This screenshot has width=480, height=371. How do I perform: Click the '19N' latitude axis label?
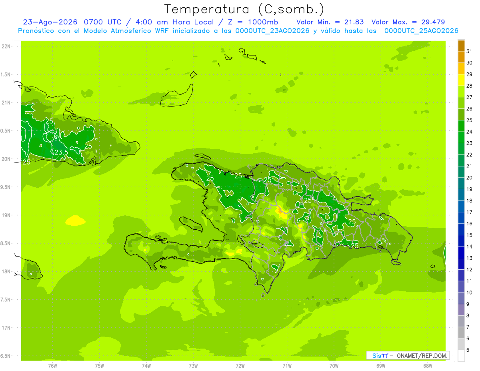pyautogui.click(x=7, y=215)
